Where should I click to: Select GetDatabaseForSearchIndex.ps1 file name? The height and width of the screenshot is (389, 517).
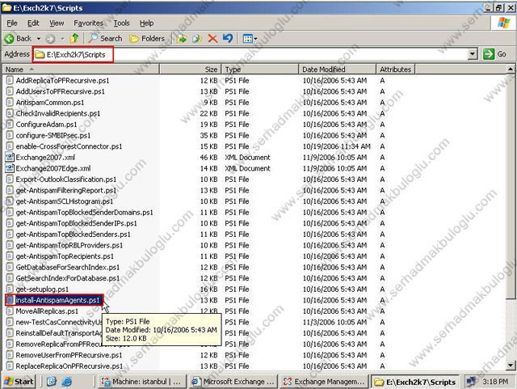68,267
